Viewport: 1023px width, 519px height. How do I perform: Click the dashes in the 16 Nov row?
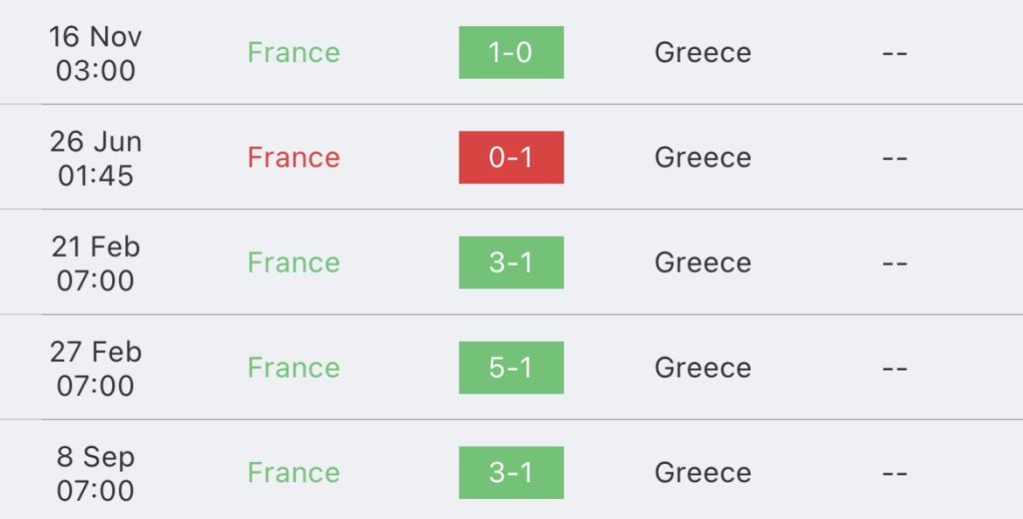point(894,54)
